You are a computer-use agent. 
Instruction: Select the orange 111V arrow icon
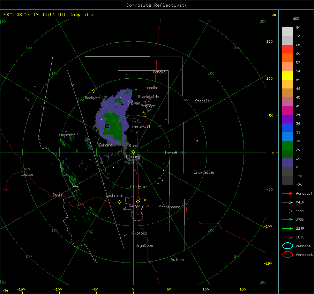coord(287,211)
